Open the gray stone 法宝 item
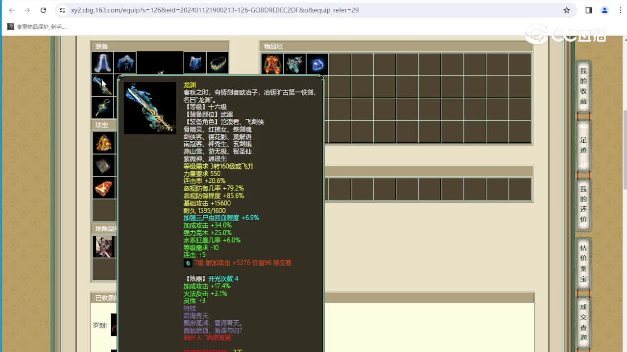Image resolution: width=627 pixels, height=352 pixels. 104,165
